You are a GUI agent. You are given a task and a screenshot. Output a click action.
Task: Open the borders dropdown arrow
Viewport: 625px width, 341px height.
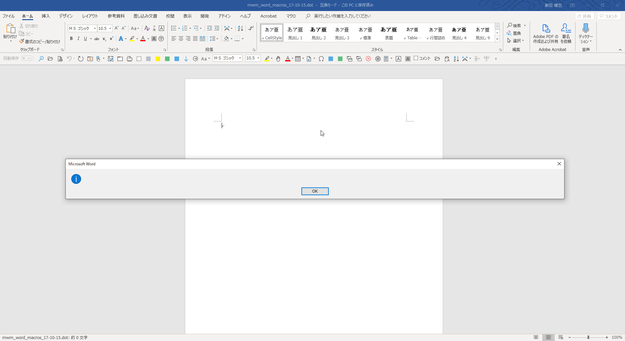tap(243, 39)
